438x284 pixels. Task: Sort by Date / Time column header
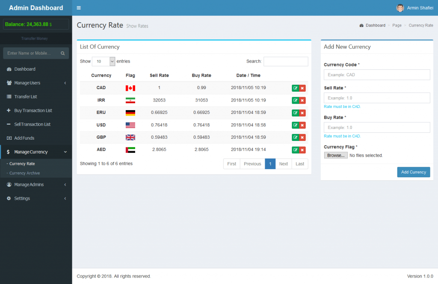(249, 75)
